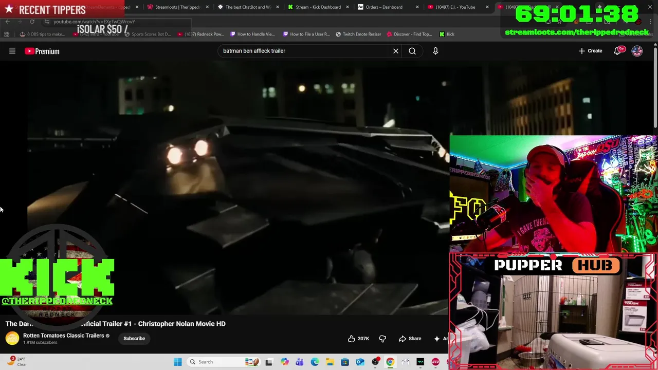This screenshot has height=370, width=658.
Task: Open Twitch Emote Resizer bookmark
Action: tap(358, 34)
